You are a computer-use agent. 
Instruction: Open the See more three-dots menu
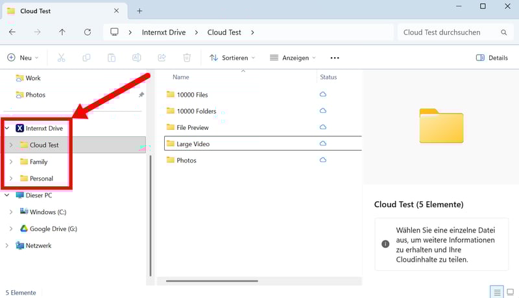tap(335, 58)
